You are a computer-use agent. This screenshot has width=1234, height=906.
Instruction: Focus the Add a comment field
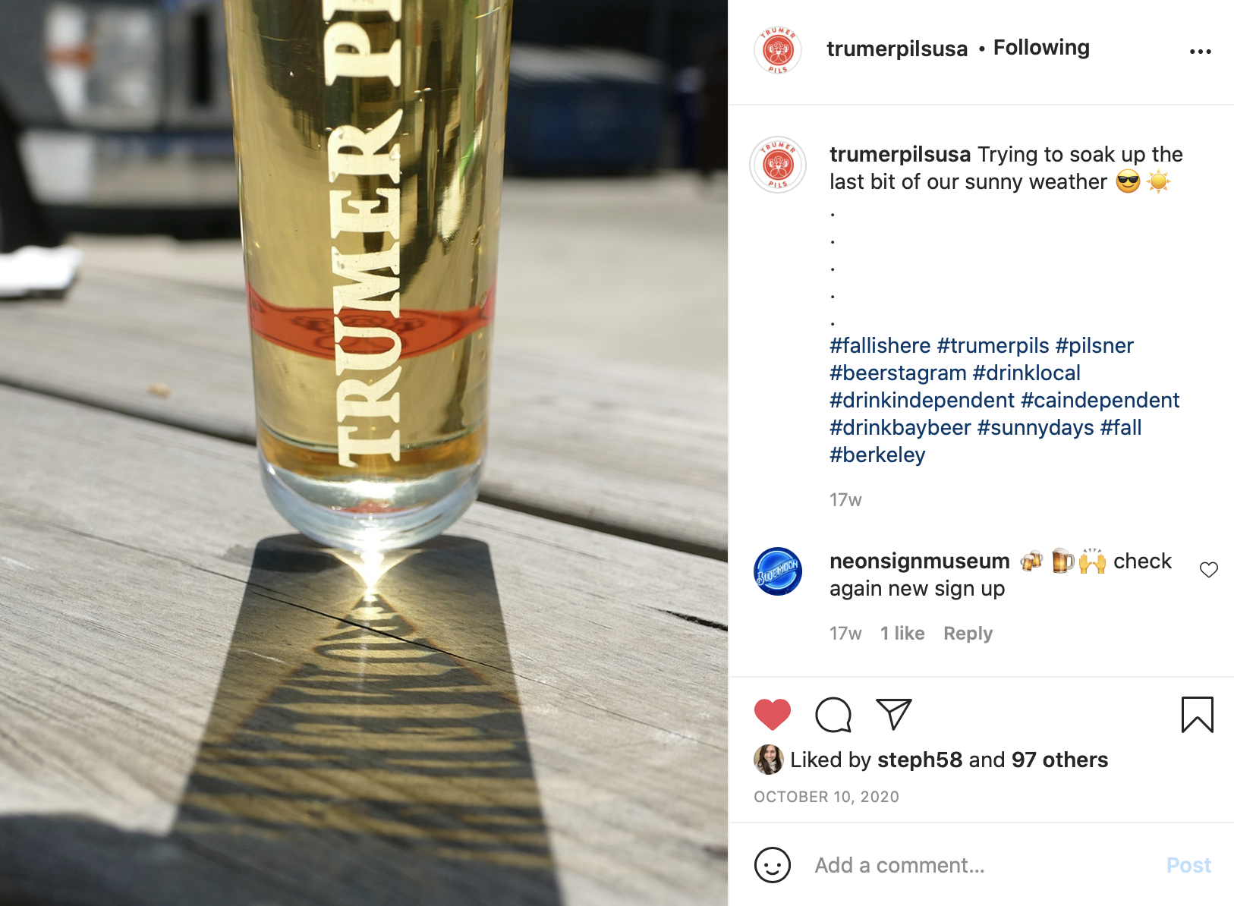point(983,865)
